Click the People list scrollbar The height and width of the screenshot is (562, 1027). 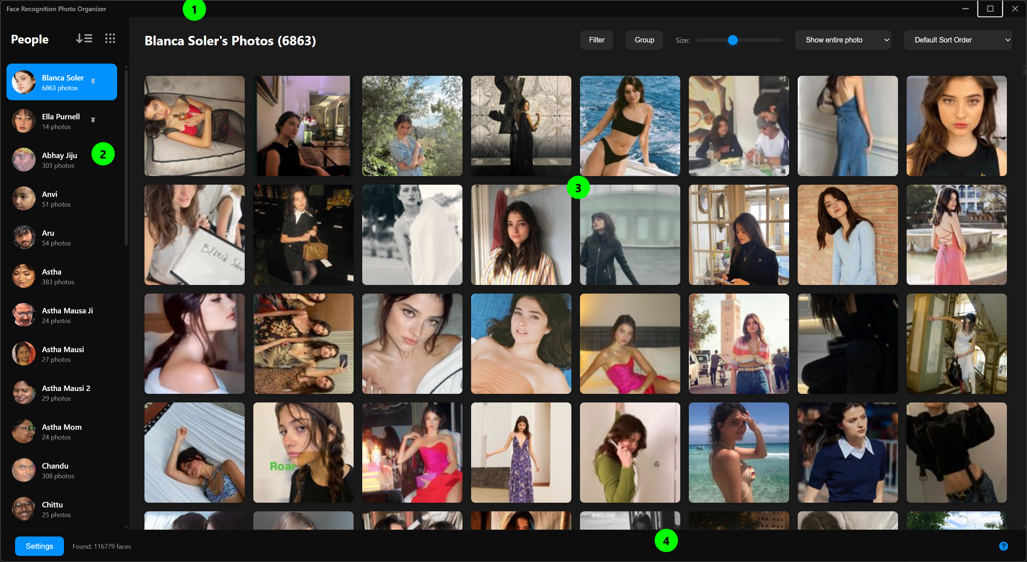pyautogui.click(x=126, y=157)
